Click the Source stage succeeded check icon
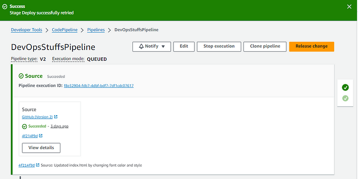The image size is (358, 179). pos(21,76)
